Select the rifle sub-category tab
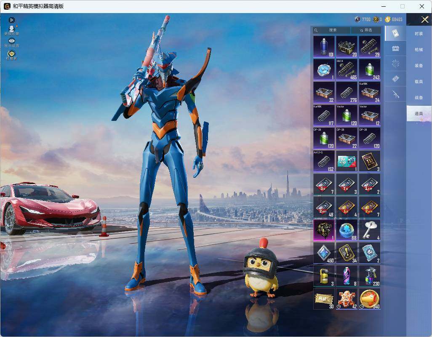 395,94
